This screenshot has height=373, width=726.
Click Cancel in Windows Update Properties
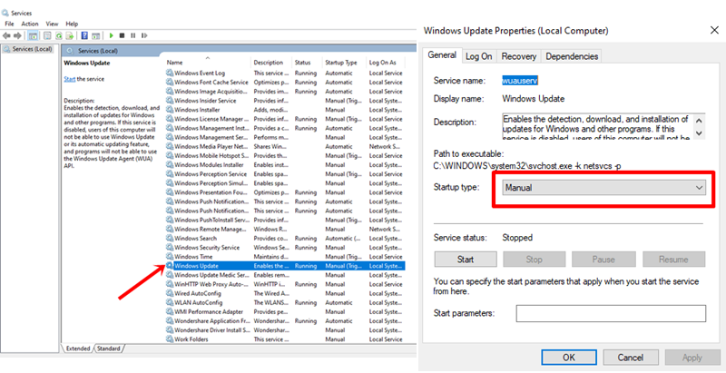click(x=630, y=358)
